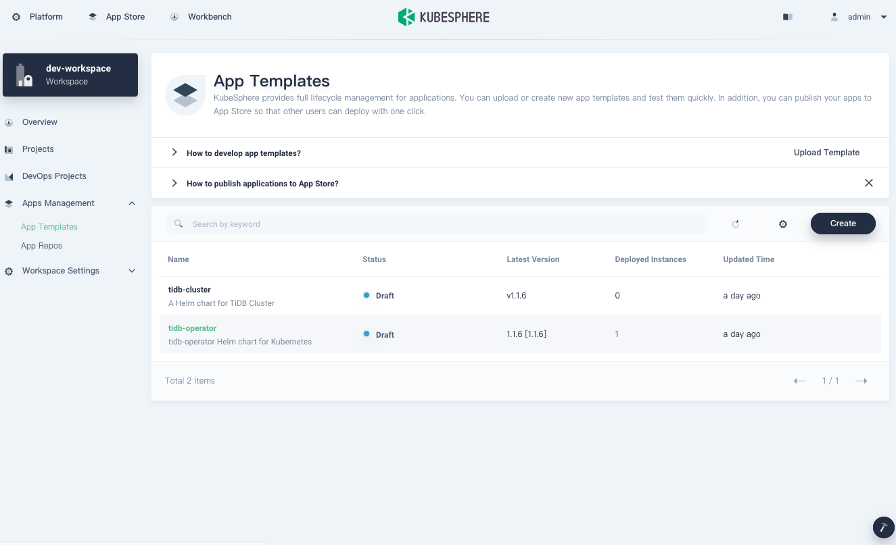Open the toolbox hammer icon

tap(883, 527)
